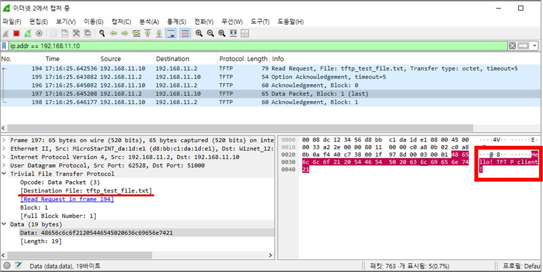This screenshot has width=543, height=272.
Task: Sort by the Time column header
Action: click(x=71, y=59)
